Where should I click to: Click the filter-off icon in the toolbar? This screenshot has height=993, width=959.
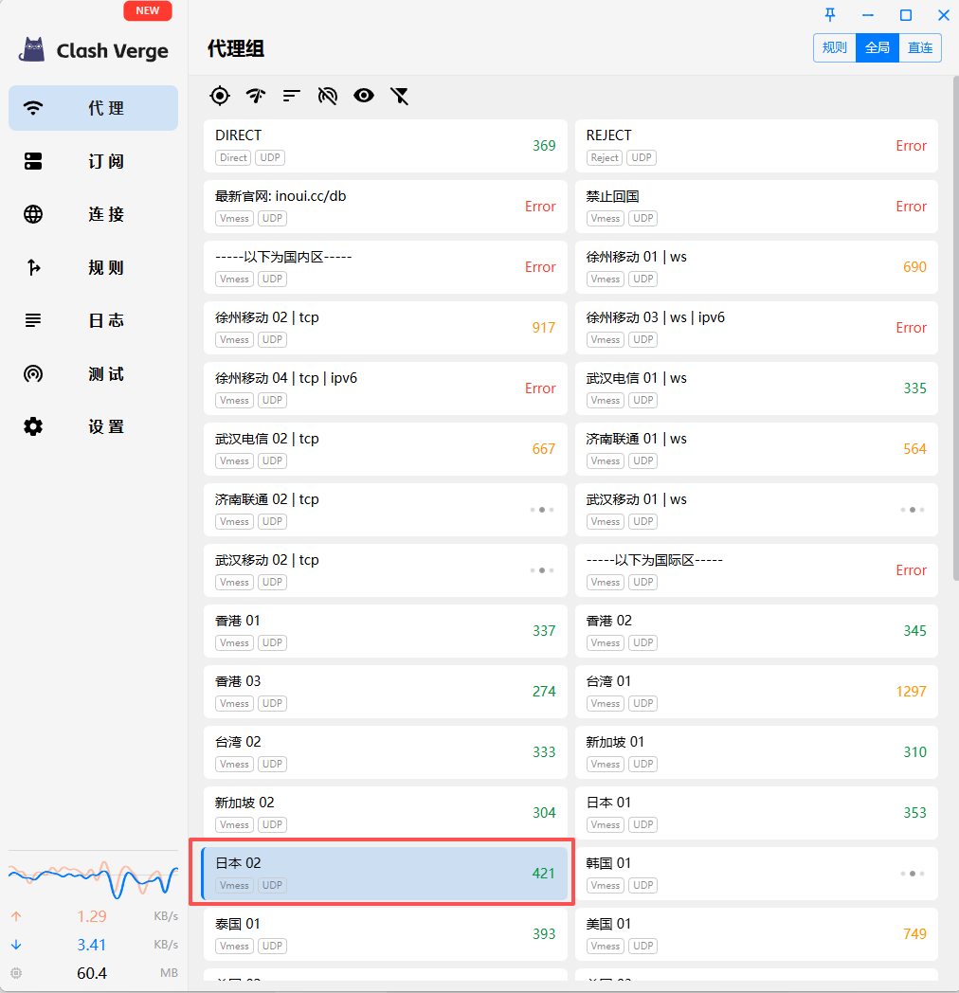[399, 96]
